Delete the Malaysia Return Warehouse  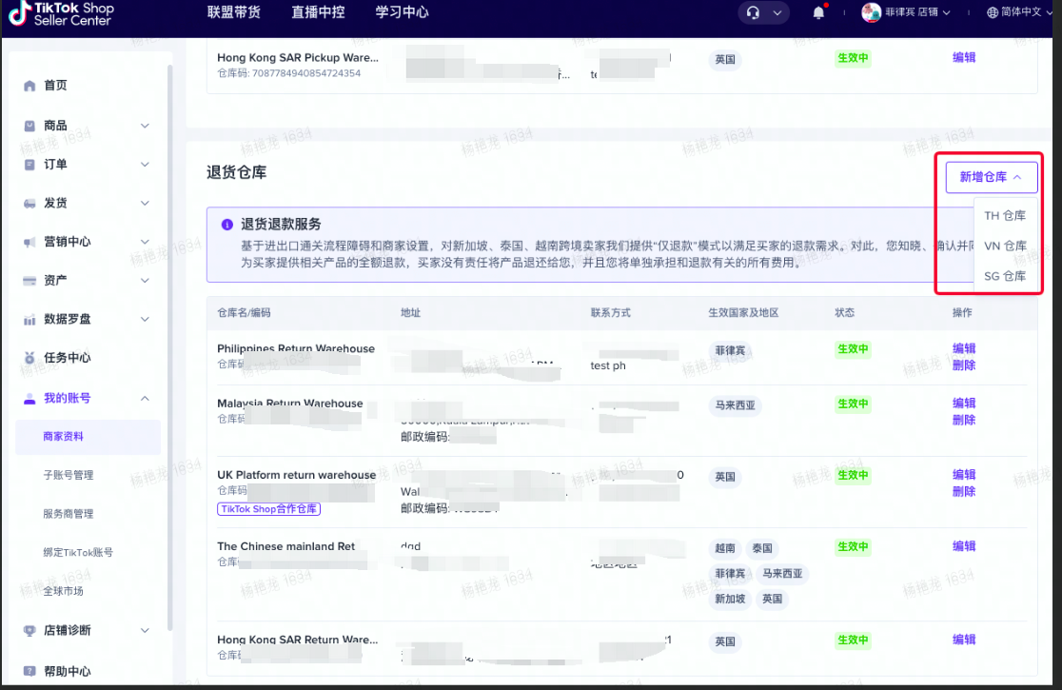[x=964, y=421]
